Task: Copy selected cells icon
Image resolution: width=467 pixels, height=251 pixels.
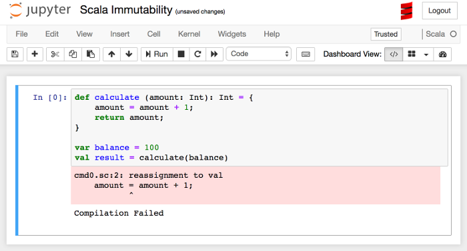Action: click(73, 54)
